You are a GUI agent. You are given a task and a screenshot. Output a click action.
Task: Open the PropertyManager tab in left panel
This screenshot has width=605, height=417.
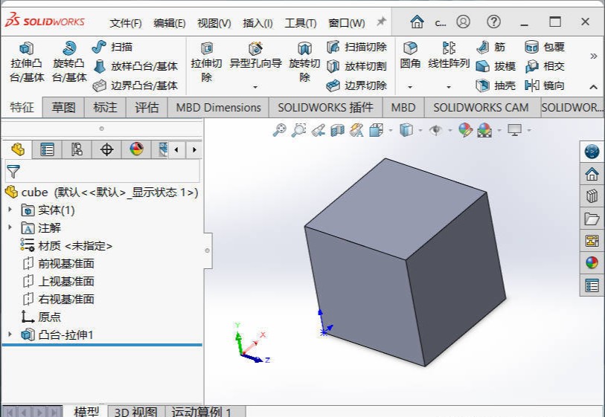[x=47, y=149]
